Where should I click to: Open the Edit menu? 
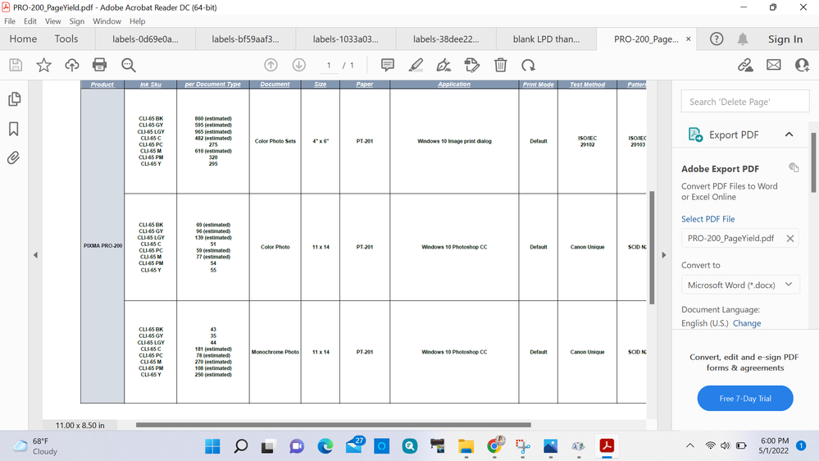(x=30, y=21)
